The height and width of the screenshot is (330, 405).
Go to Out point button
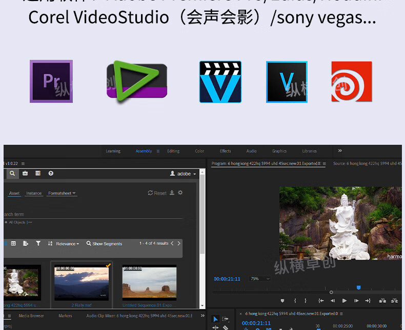click(368, 301)
